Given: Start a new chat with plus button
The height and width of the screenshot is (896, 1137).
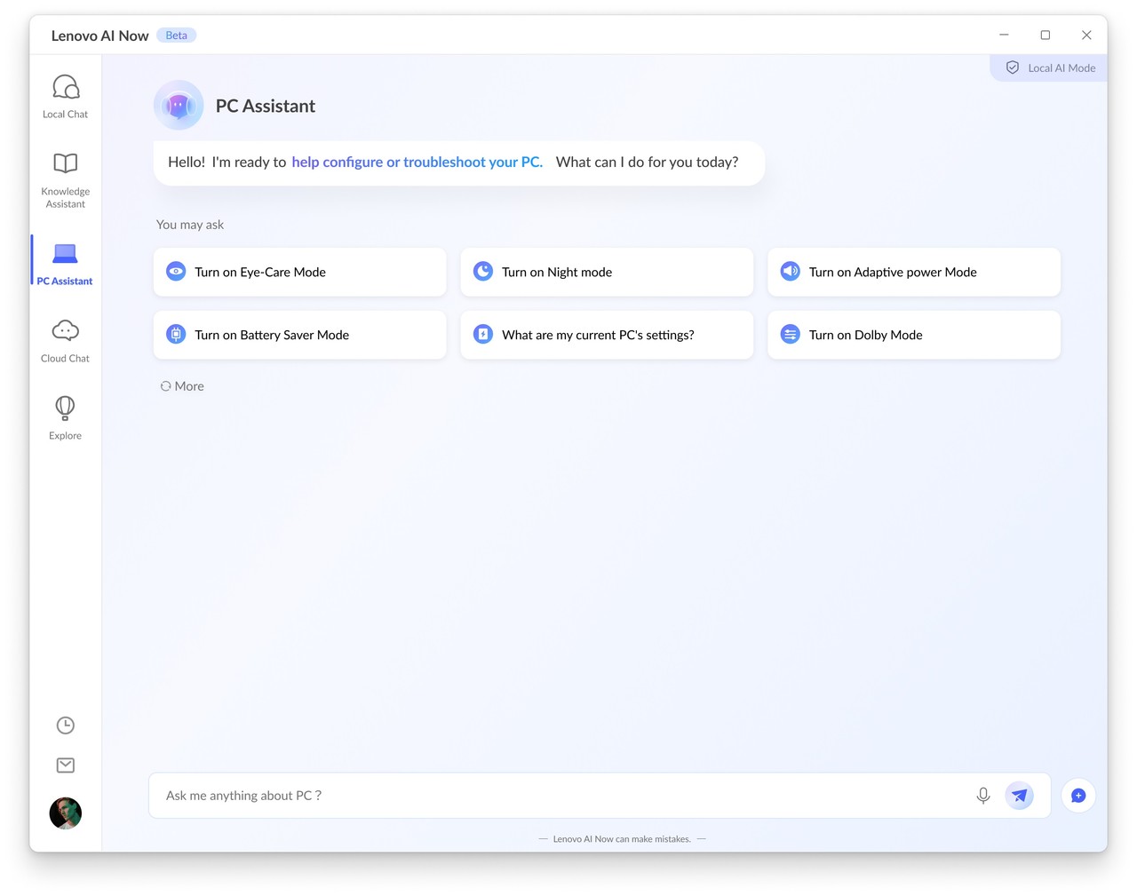Looking at the screenshot, I should [x=1077, y=796].
